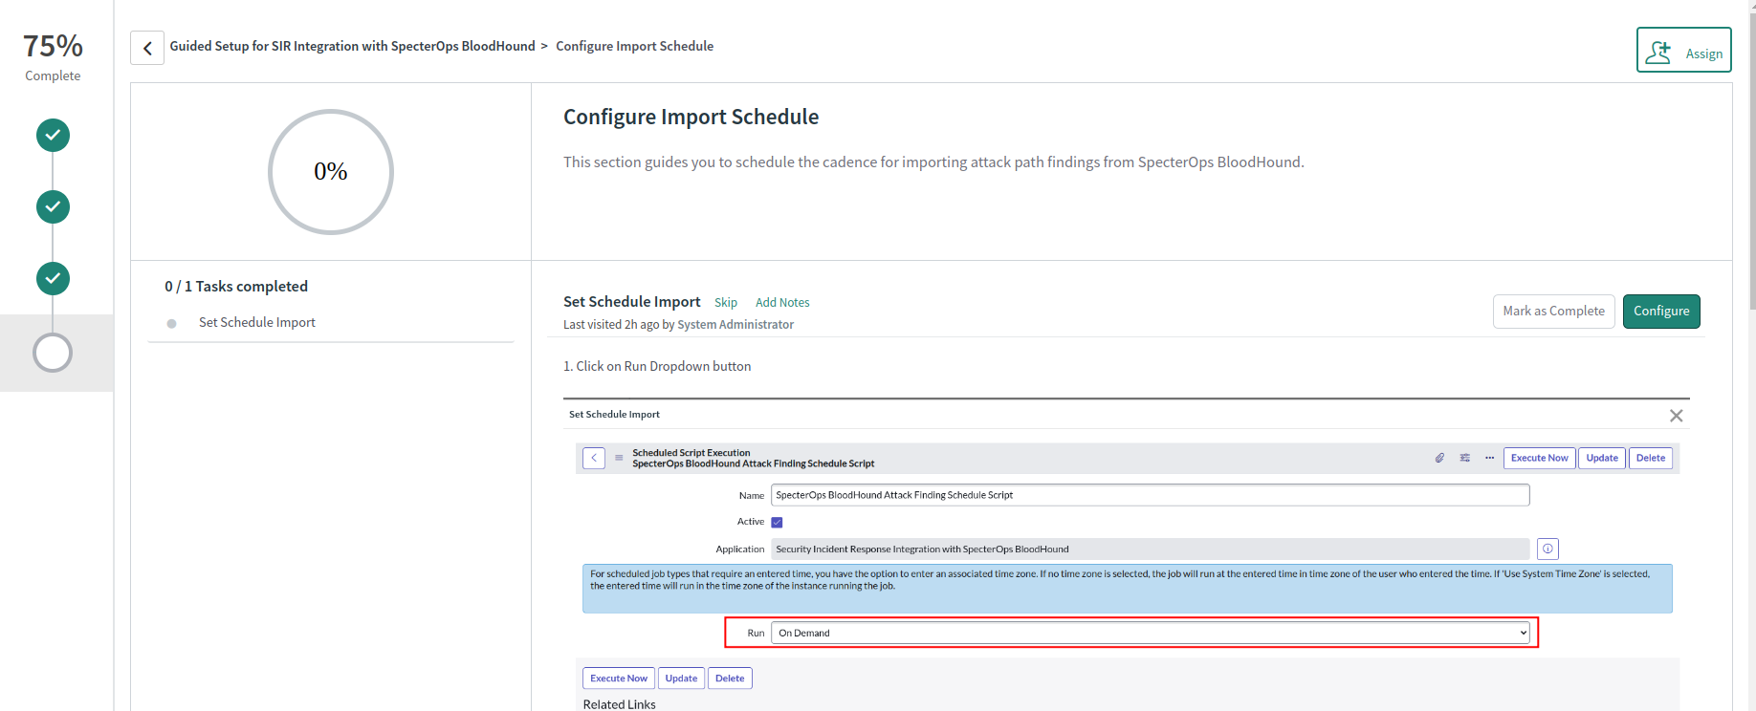Image resolution: width=1756 pixels, height=711 pixels.
Task: Click the Configure Import Schedule heading
Action: point(691,117)
